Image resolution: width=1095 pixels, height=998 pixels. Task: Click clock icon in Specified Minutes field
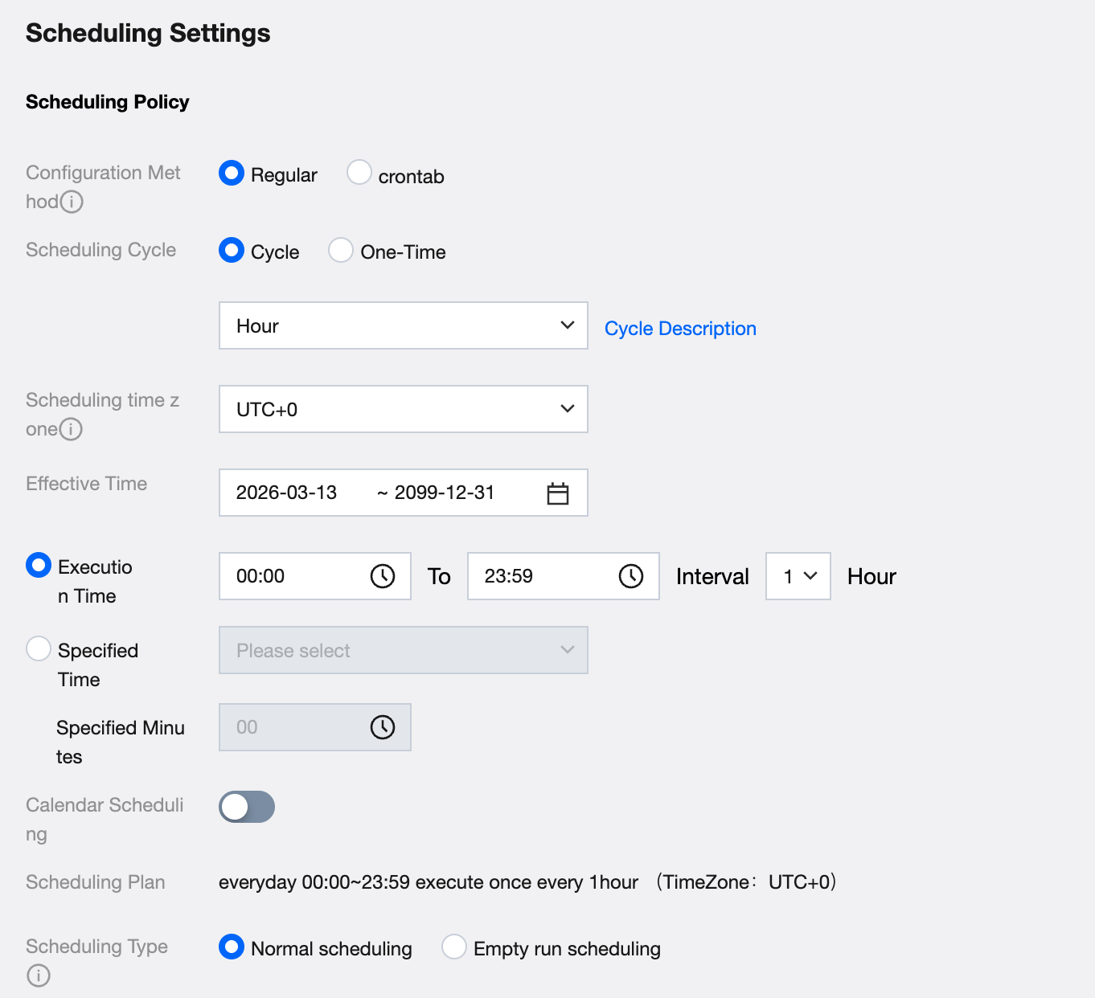(382, 727)
